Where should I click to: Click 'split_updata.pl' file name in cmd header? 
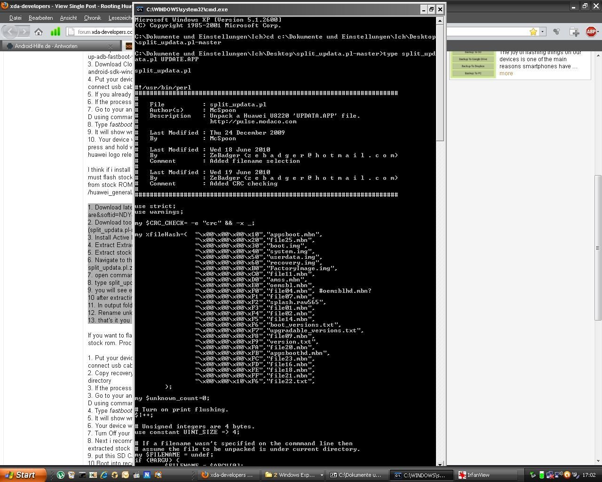[x=238, y=104]
